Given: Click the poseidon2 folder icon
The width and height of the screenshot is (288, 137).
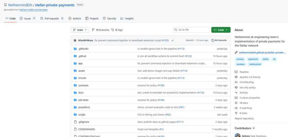Looking at the screenshot, I should coord(75,107).
